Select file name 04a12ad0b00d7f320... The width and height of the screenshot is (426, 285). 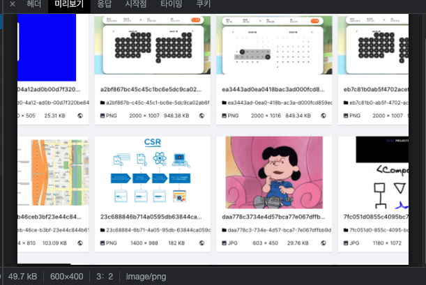49,89
